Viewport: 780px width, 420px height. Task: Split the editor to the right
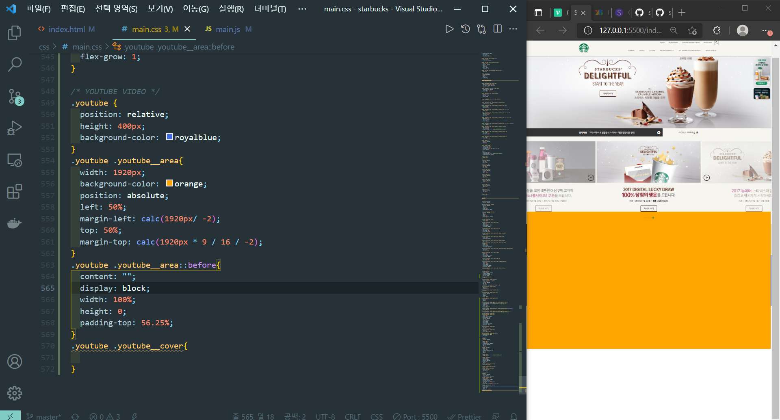[497, 29]
